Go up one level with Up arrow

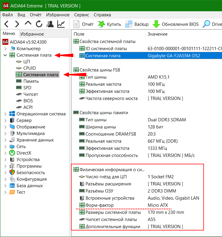[28, 23]
